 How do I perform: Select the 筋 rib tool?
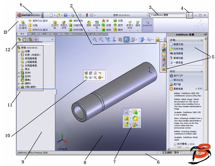coord(105,21)
